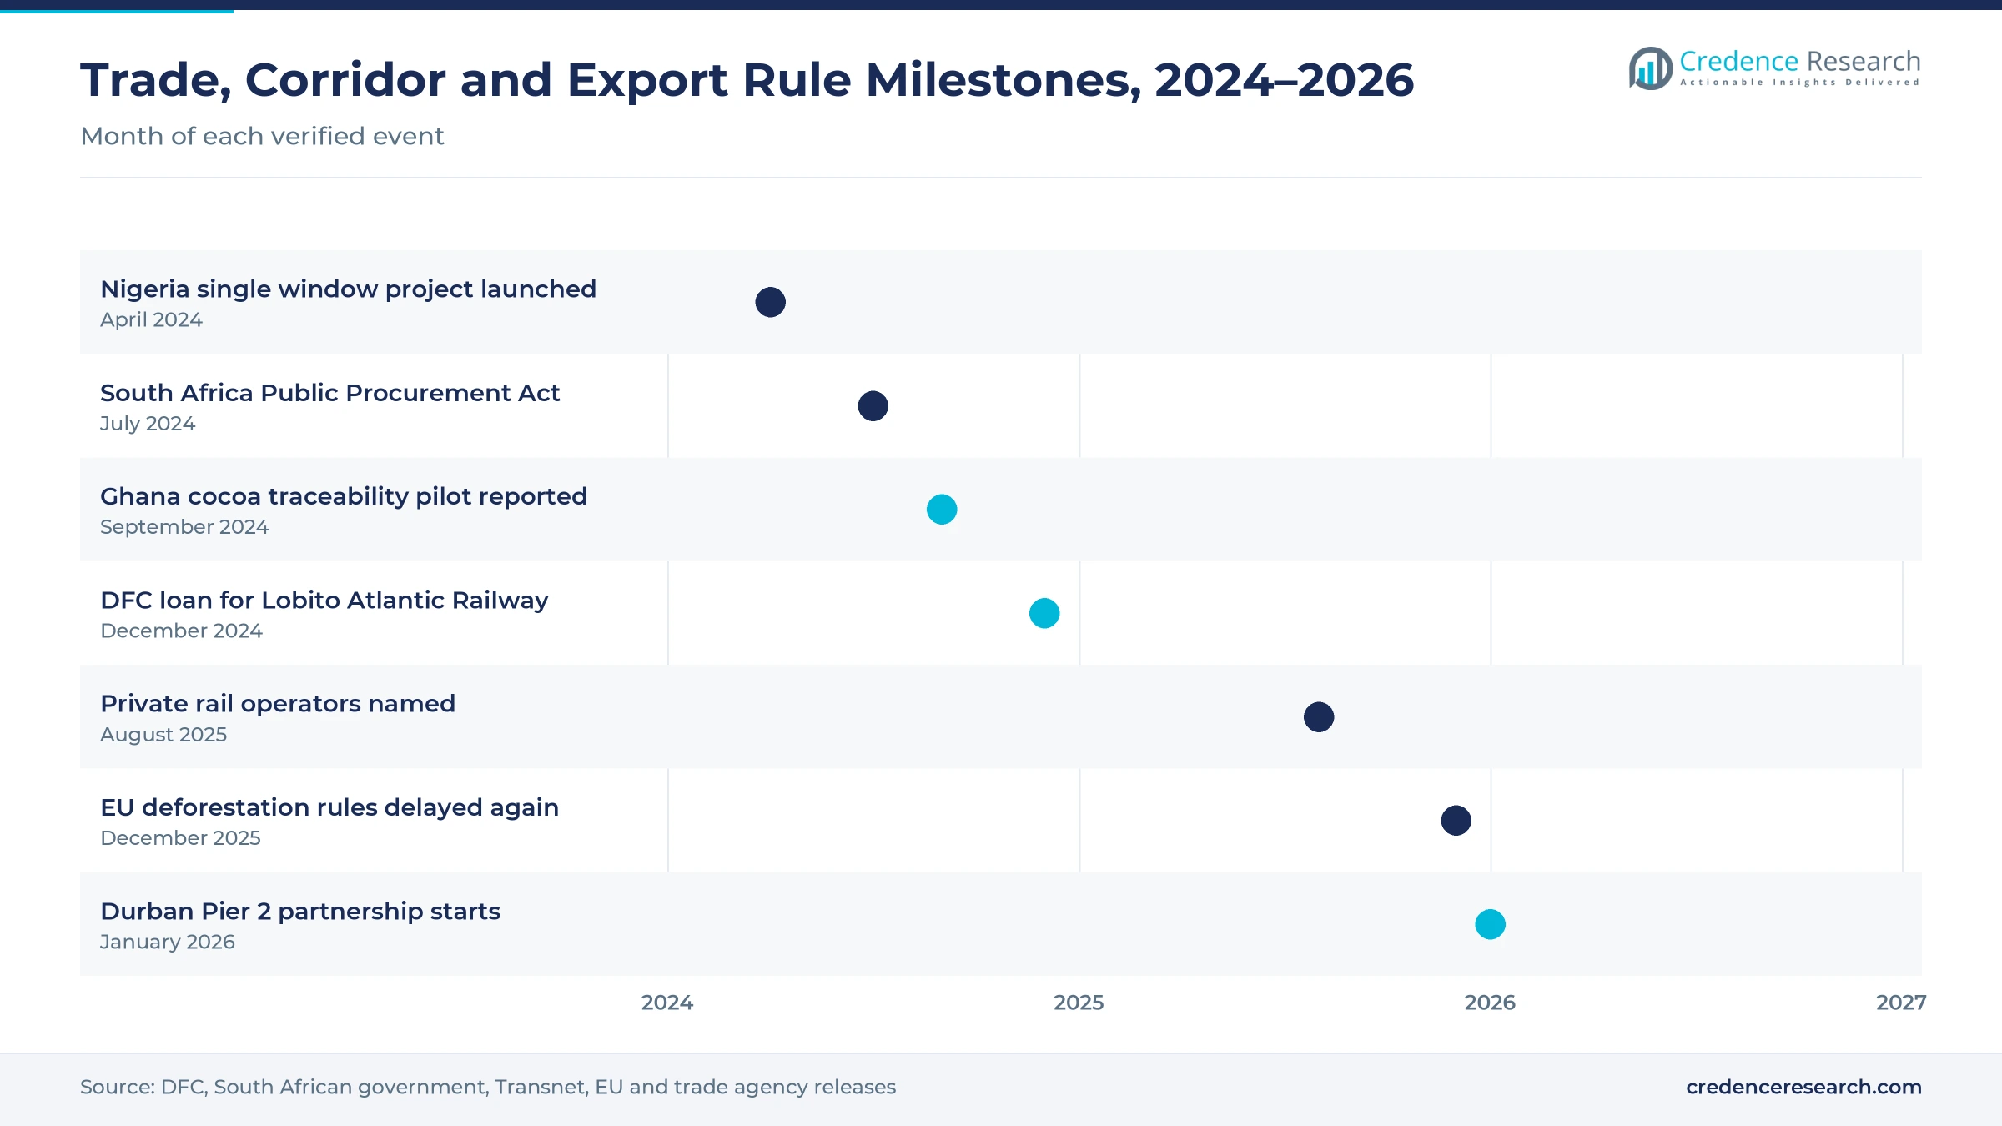
Task: Click the Ghana cocoa traceability September 2024 dot
Action: point(942,510)
